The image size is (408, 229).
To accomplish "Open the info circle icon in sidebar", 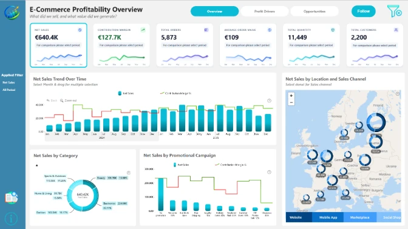I will point(11,219).
